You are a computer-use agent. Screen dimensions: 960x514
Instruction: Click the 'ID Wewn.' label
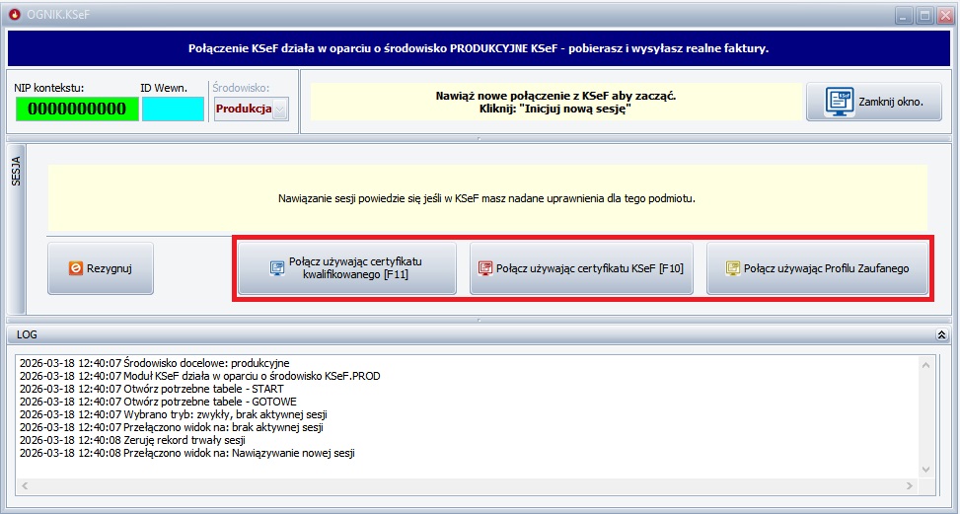click(x=164, y=88)
